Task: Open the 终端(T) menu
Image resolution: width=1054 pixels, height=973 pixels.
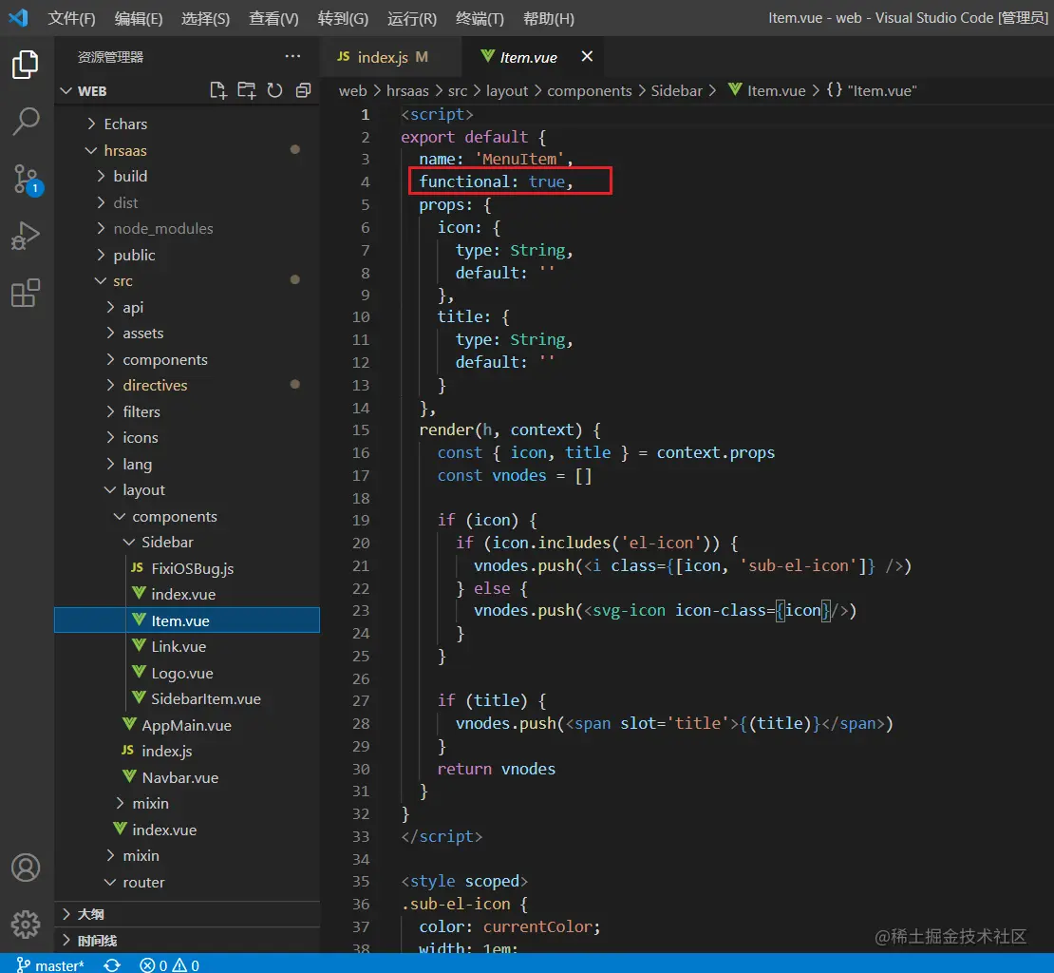Action: click(x=480, y=18)
